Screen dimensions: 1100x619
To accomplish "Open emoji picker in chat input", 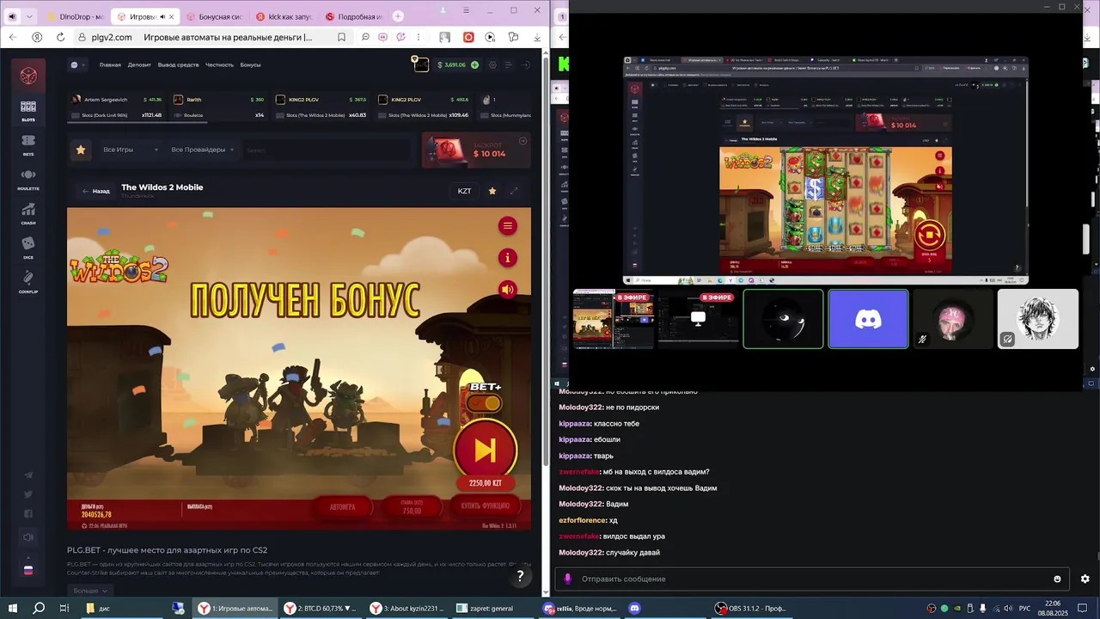I will pyautogui.click(x=1057, y=579).
